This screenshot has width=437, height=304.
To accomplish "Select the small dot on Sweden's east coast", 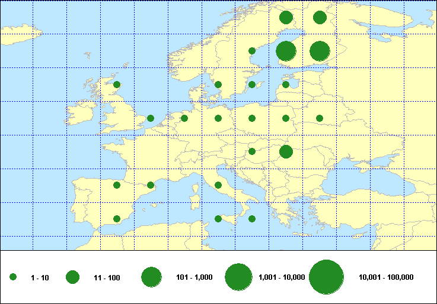I will tap(252, 51).
